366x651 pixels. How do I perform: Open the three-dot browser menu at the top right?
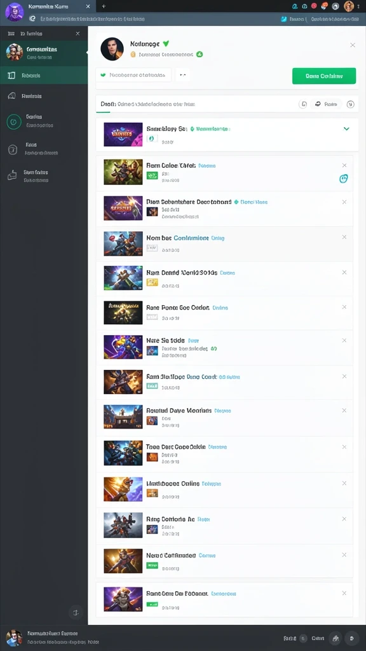pos(358,6)
